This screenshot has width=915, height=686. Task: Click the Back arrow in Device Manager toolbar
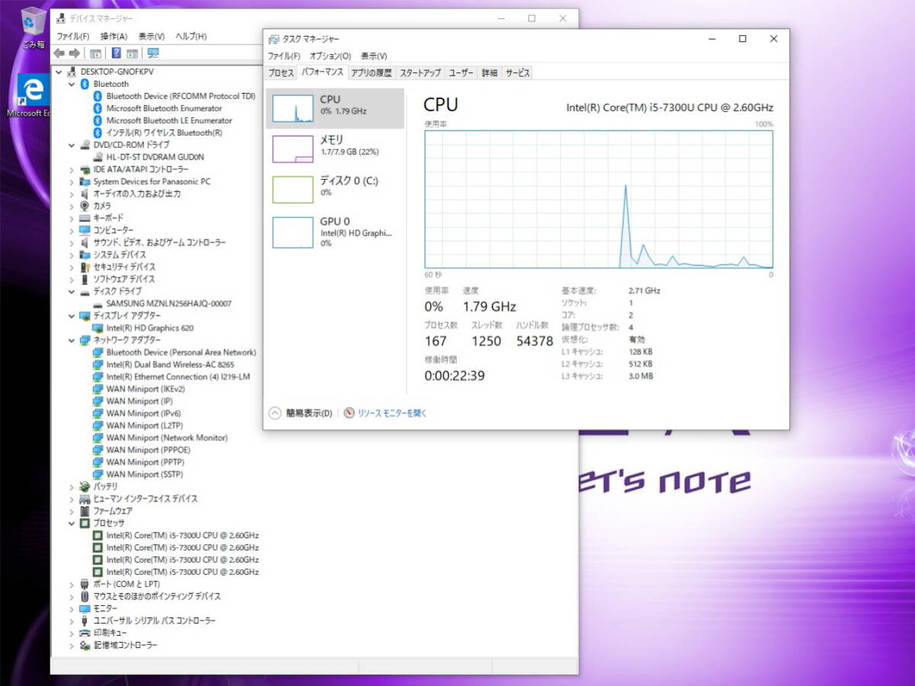pos(59,53)
